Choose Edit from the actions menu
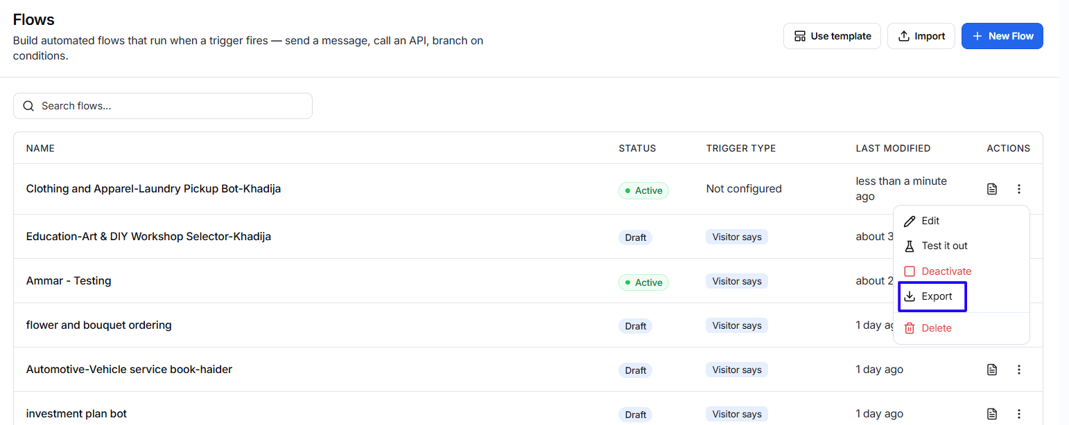The image size is (1069, 425). coord(962,221)
